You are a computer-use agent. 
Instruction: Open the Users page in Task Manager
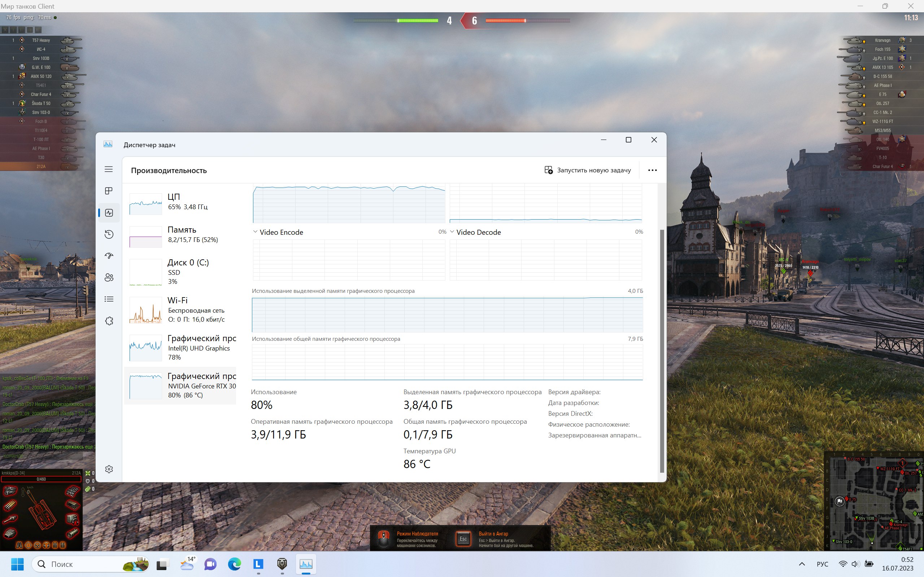[109, 277]
